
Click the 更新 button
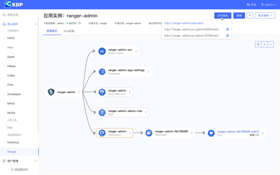pos(239,16)
